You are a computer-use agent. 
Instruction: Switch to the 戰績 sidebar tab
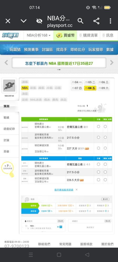[x=9, y=118]
